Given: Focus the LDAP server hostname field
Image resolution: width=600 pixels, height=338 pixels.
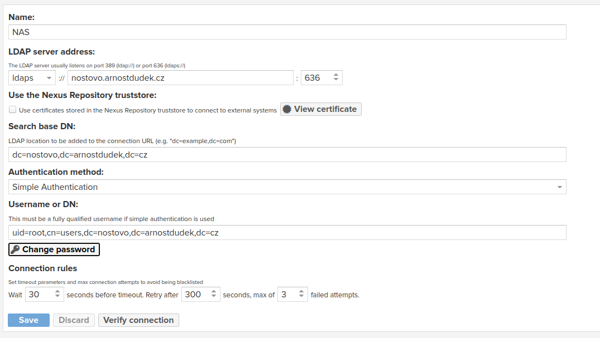Looking at the screenshot, I should coord(180,78).
